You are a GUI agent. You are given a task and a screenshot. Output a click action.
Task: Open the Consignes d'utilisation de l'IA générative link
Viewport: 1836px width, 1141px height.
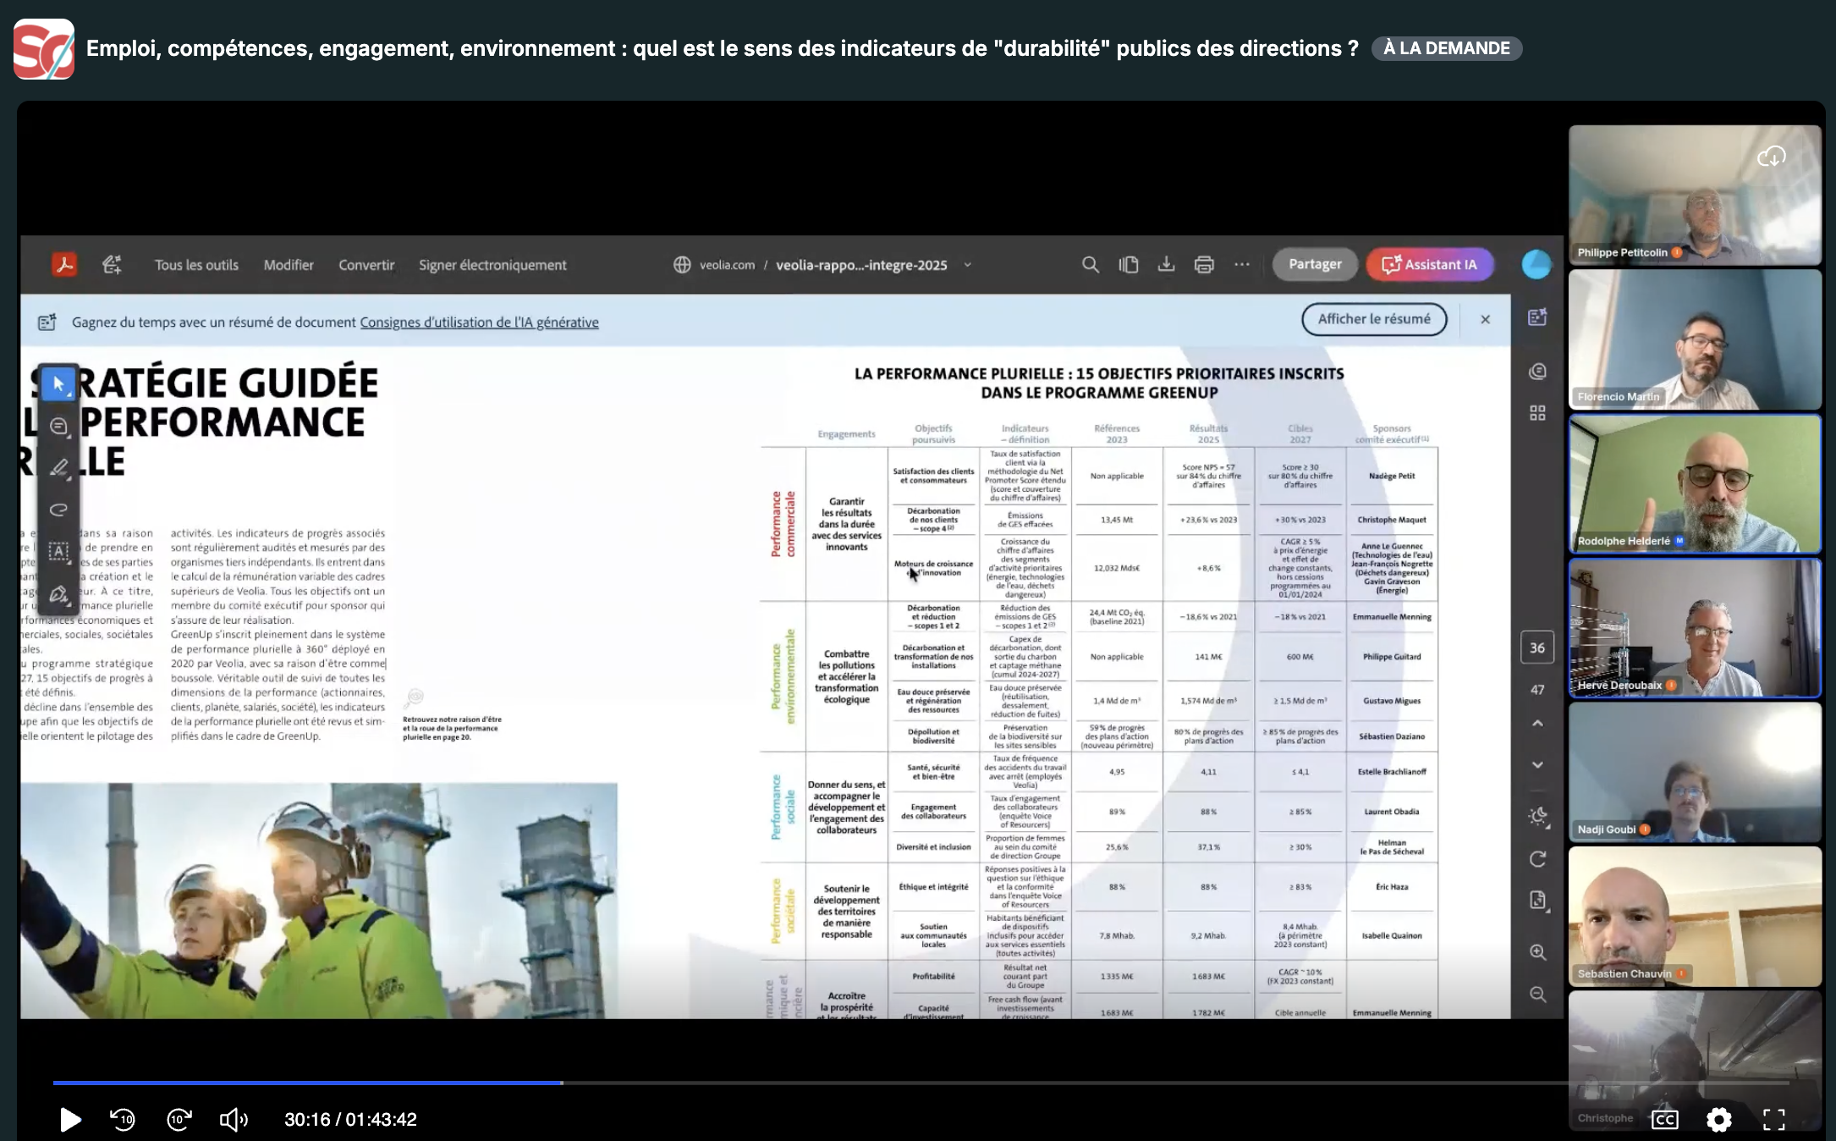(x=479, y=322)
